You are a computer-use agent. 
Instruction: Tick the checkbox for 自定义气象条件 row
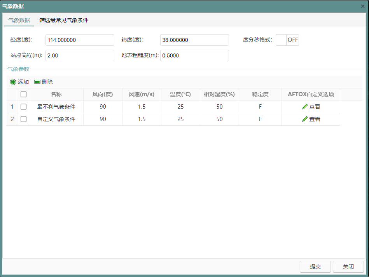tap(23, 119)
